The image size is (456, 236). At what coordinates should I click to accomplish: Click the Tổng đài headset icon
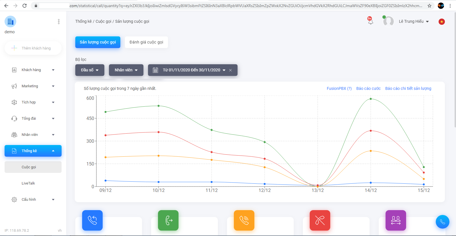(14, 119)
